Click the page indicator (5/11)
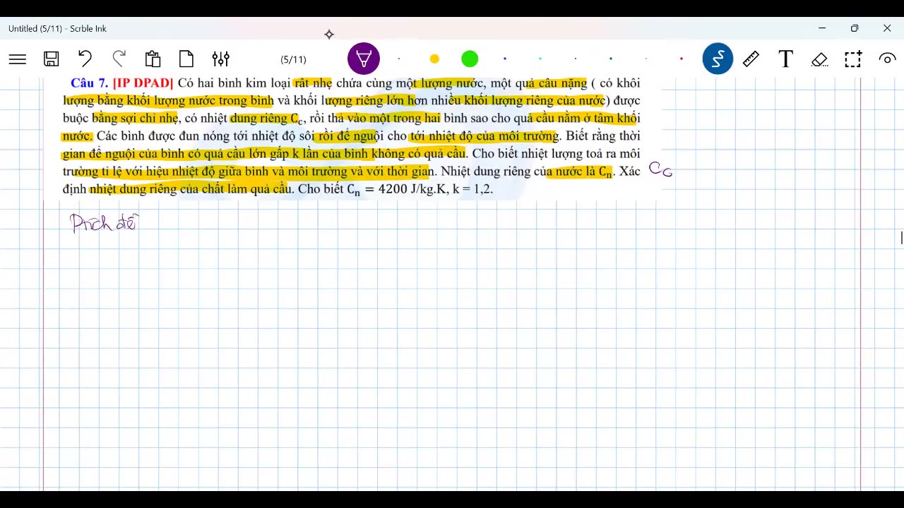The width and height of the screenshot is (904, 508). coord(293,59)
